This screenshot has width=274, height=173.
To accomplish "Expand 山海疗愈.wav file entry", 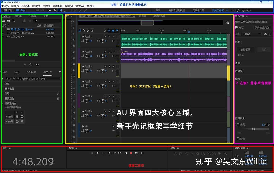I will 3,37.
